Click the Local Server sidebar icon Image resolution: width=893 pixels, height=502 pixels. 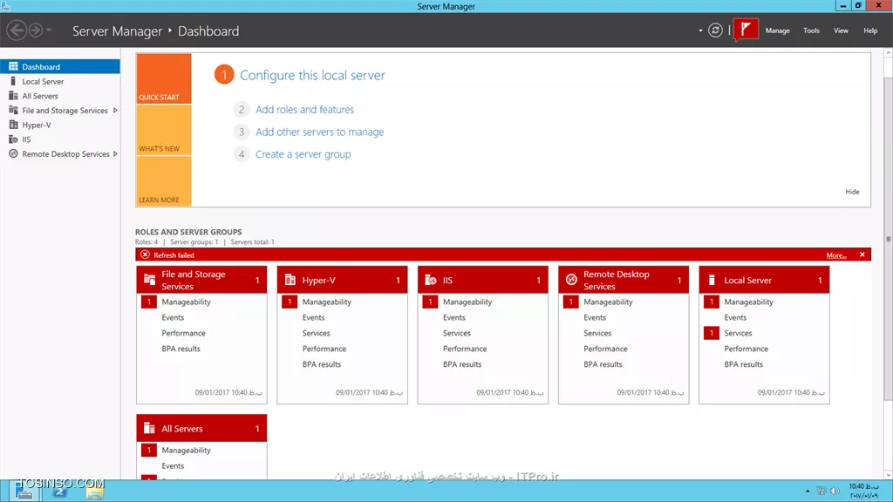(13, 81)
